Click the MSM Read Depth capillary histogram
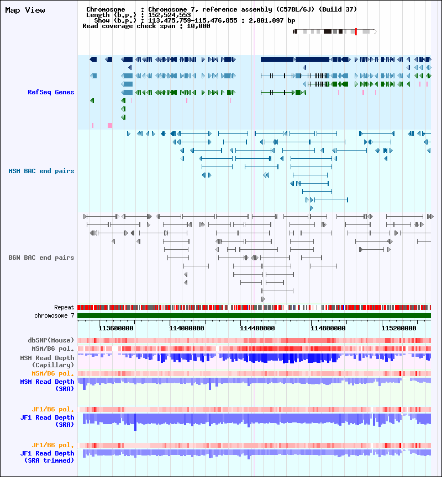The height and width of the screenshot is (477, 442). tap(254, 358)
